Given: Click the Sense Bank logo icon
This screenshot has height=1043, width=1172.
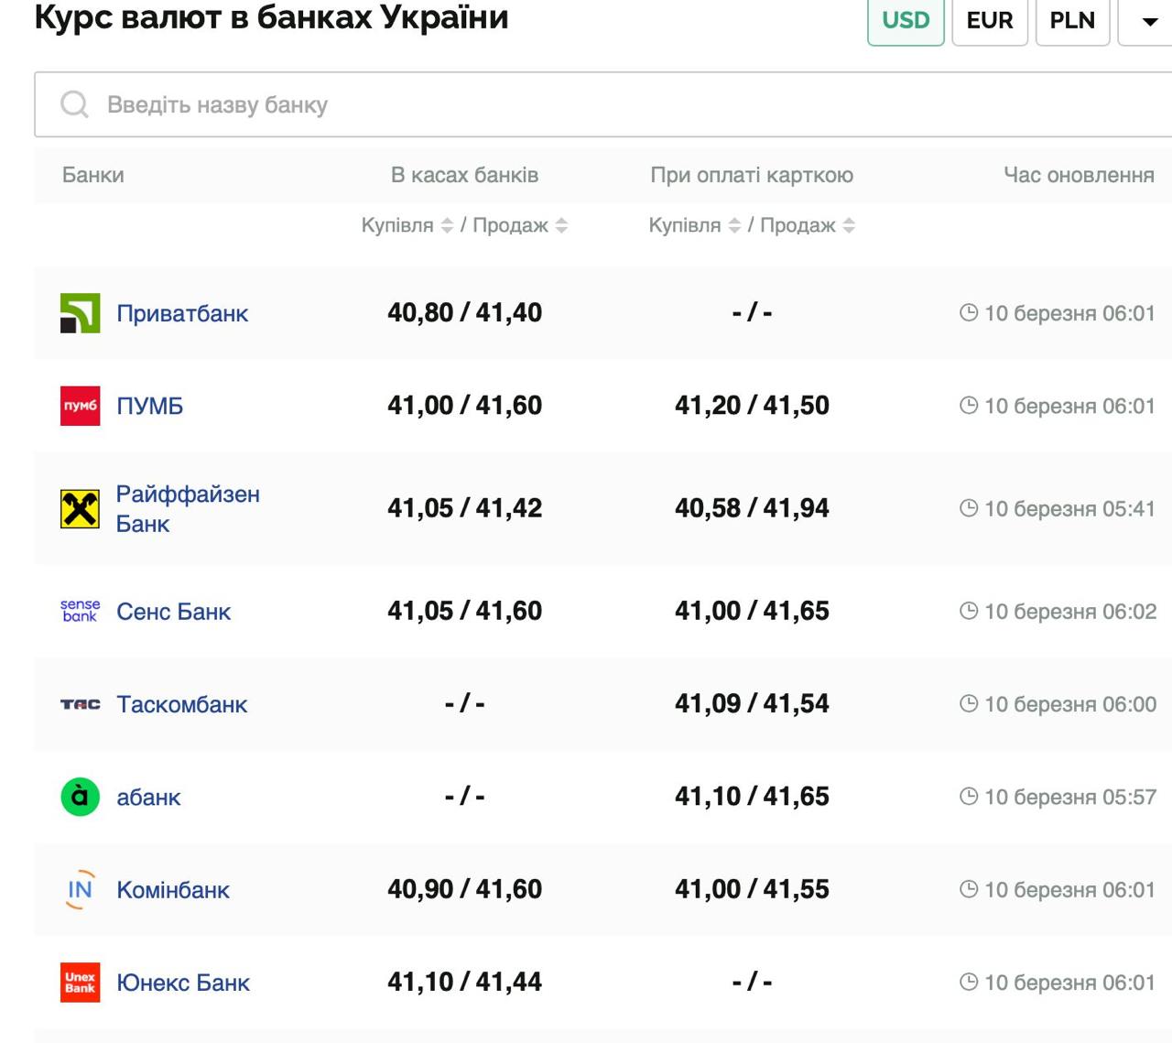Looking at the screenshot, I should (80, 611).
